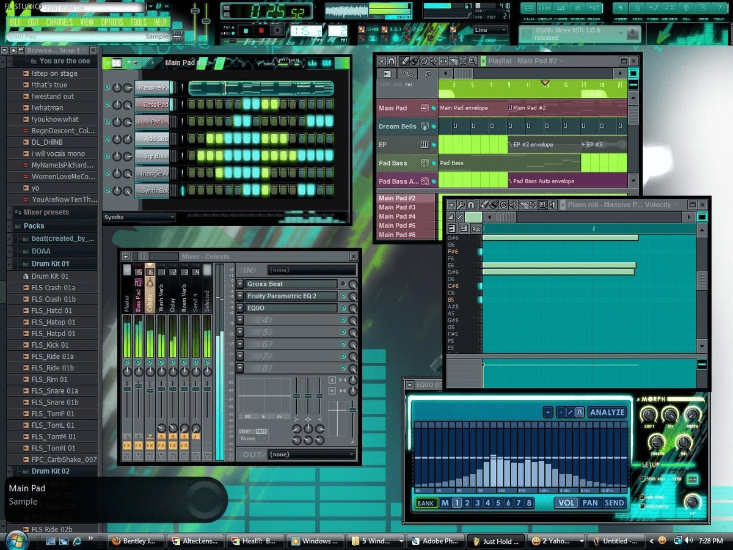Open the Piano roll wrench tools menu
The width and height of the screenshot is (733, 550).
point(461,205)
